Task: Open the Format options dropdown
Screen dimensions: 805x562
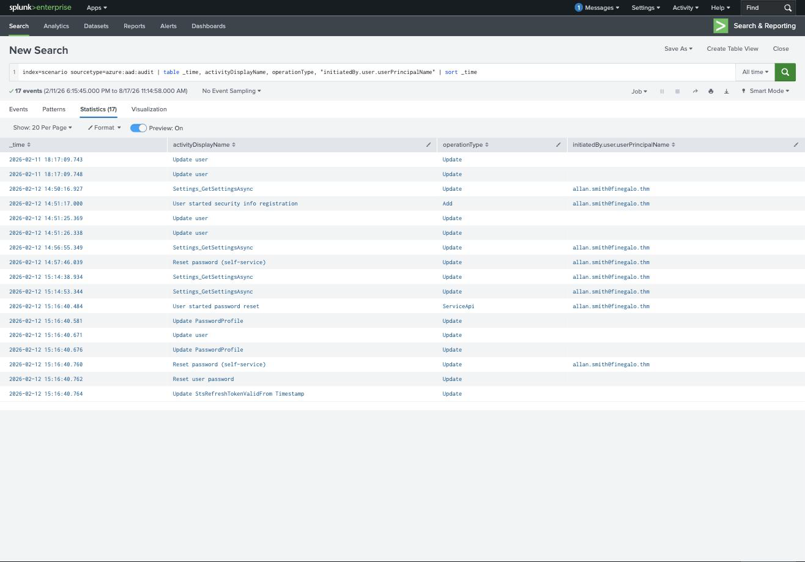Action: [x=104, y=128]
